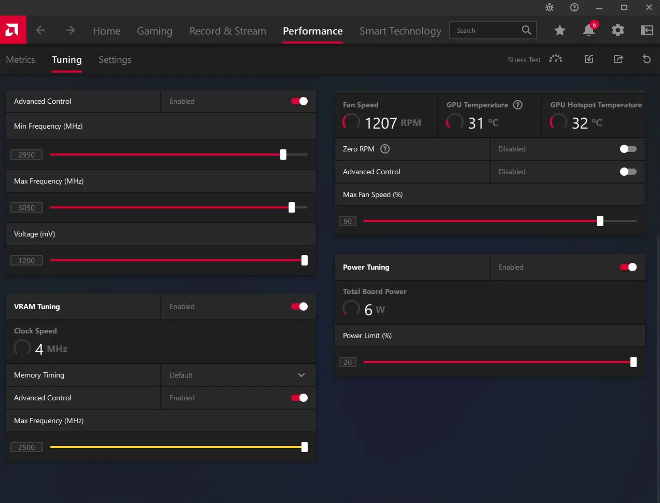Click the Max Fan Speed box 90
The width and height of the screenshot is (660, 503).
348,221
